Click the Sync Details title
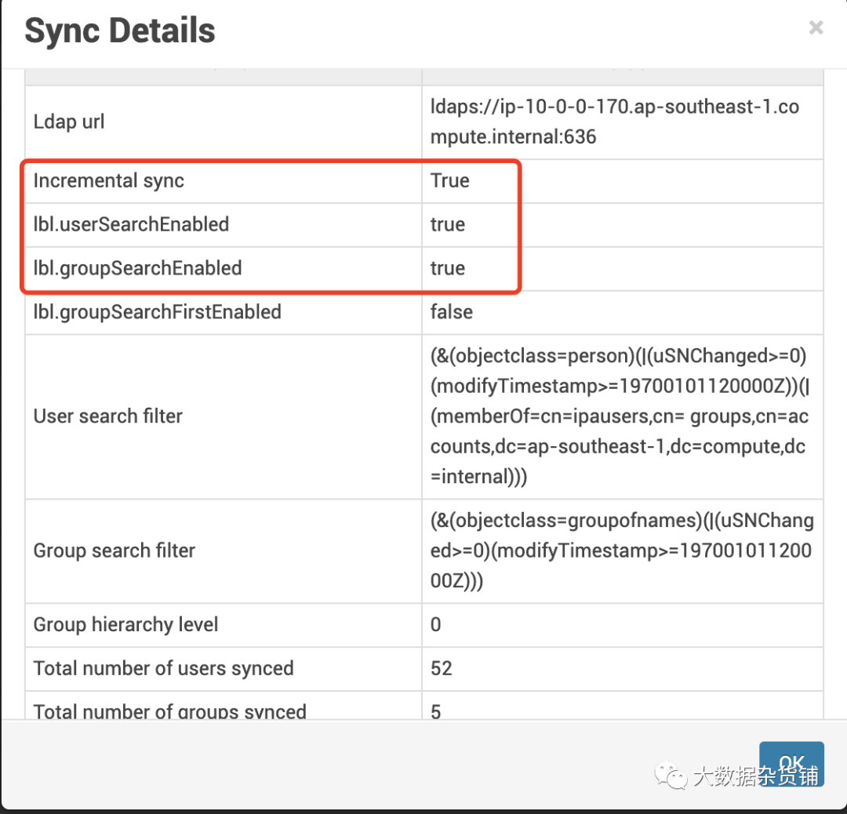 120,31
